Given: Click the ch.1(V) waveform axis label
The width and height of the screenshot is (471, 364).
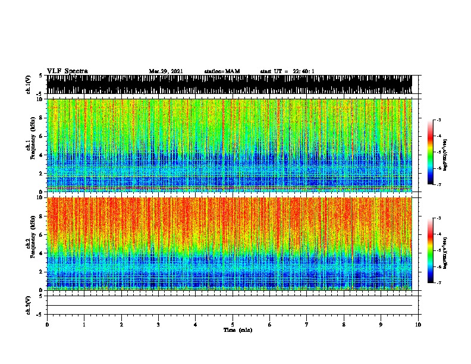Looking at the screenshot, I should click(28, 84).
